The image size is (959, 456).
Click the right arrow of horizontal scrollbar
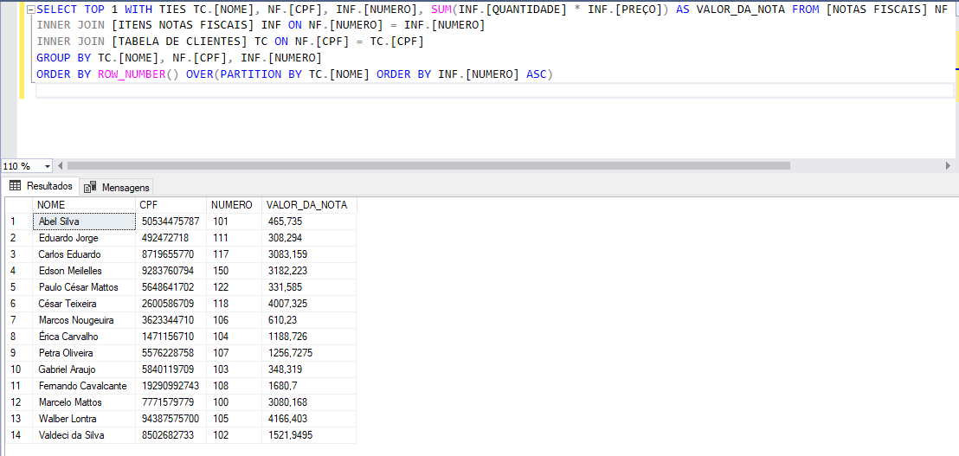pyautogui.click(x=948, y=165)
